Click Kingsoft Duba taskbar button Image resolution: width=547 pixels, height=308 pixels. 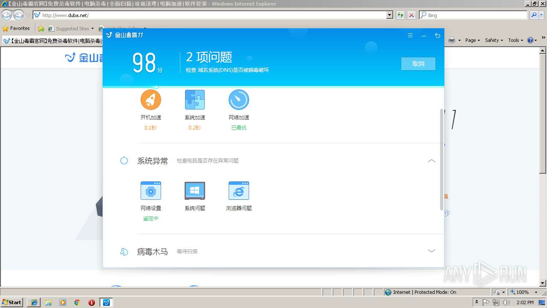point(106,302)
